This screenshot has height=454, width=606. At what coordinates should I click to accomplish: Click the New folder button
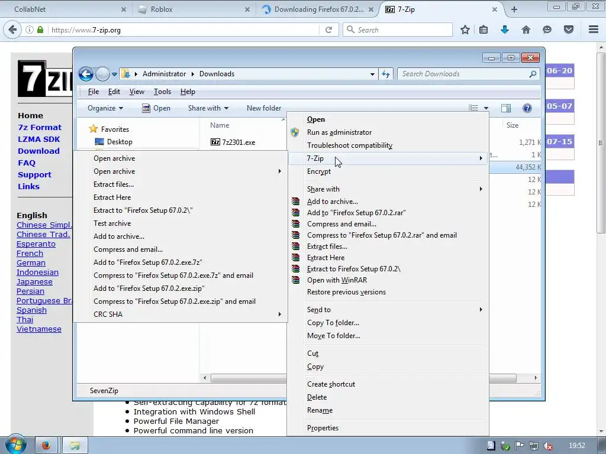click(x=264, y=108)
